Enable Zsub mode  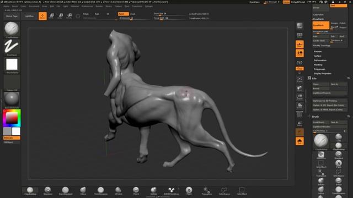[133, 14]
